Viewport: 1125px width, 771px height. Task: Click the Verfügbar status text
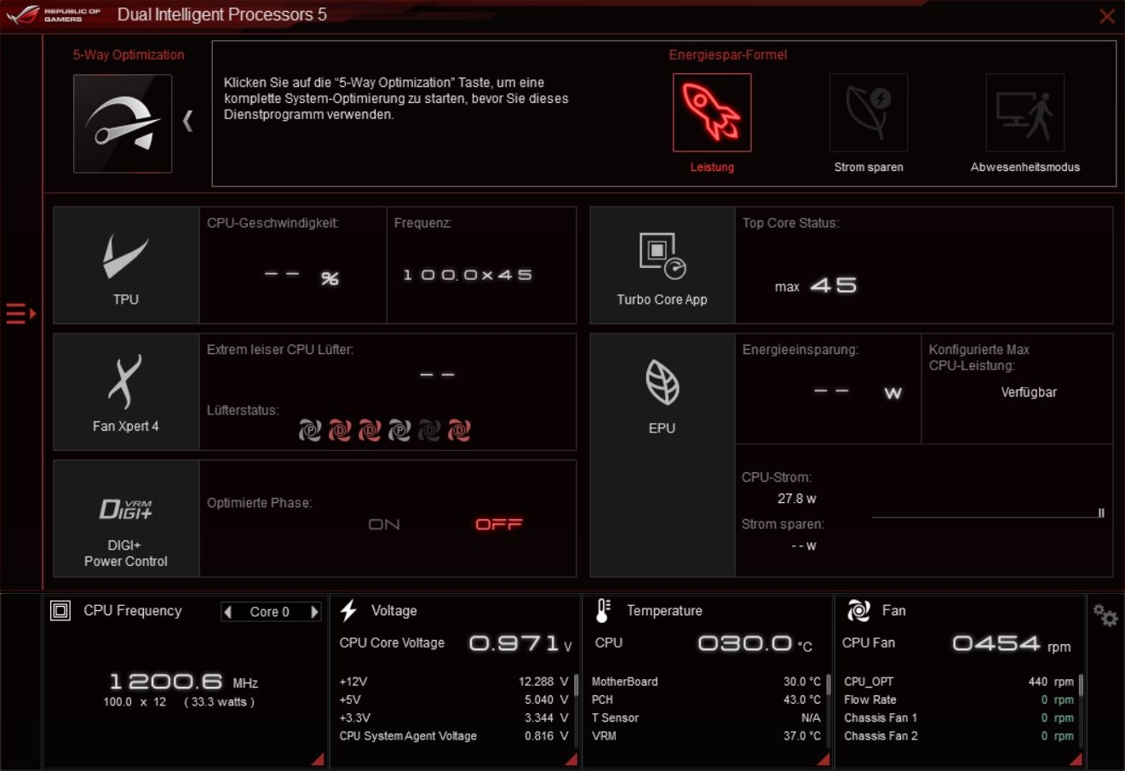1029,392
